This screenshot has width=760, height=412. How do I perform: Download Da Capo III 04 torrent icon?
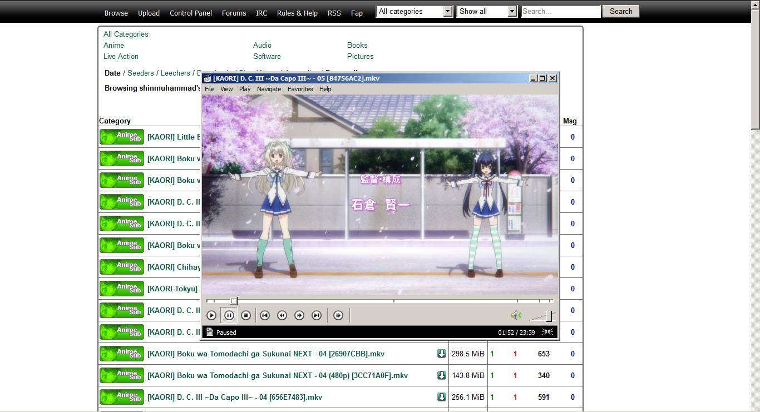(x=442, y=397)
